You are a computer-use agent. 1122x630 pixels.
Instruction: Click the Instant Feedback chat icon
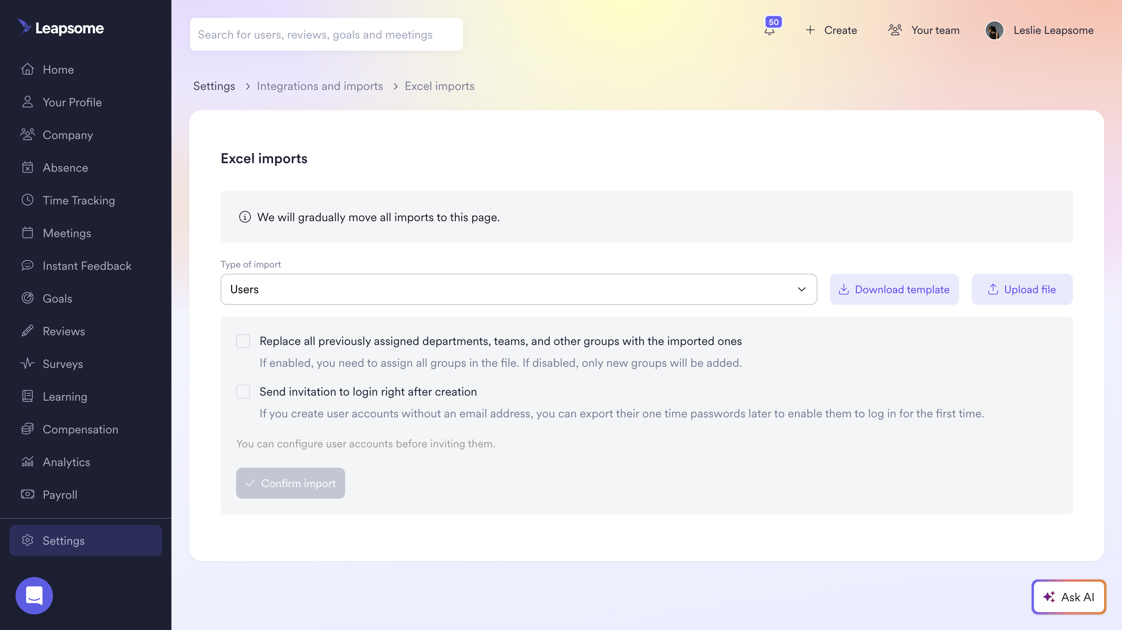click(x=27, y=265)
